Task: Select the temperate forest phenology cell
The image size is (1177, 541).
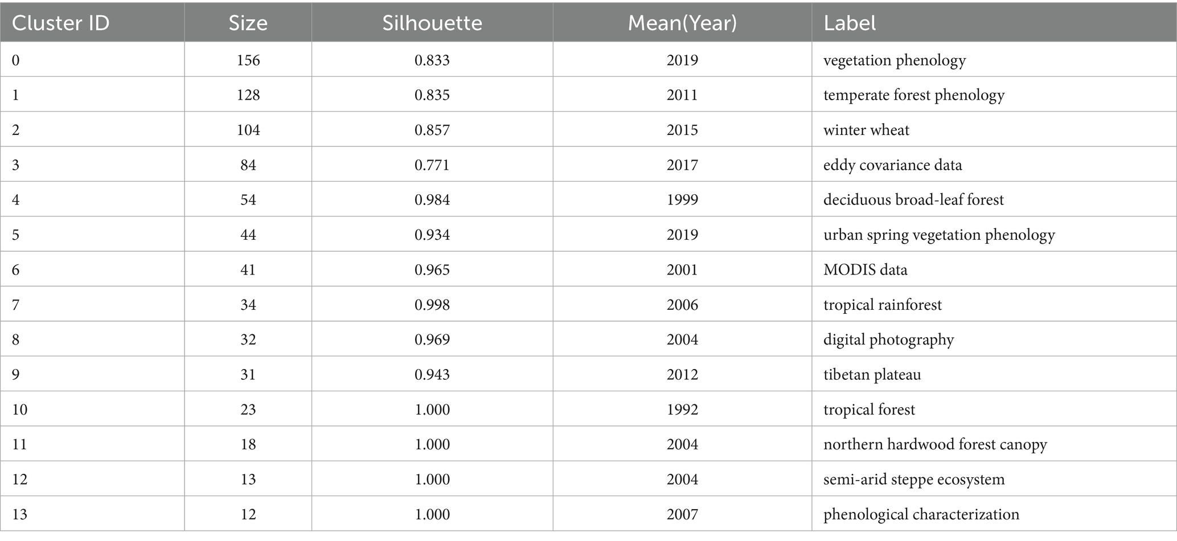Action: coord(913,95)
